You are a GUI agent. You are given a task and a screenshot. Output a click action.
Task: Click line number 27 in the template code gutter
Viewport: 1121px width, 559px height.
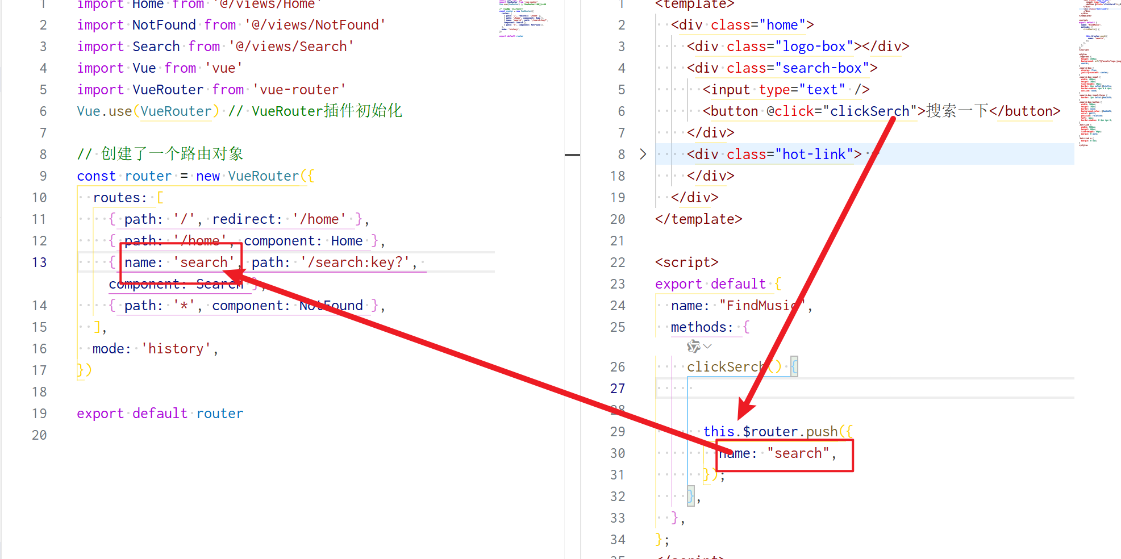point(618,389)
